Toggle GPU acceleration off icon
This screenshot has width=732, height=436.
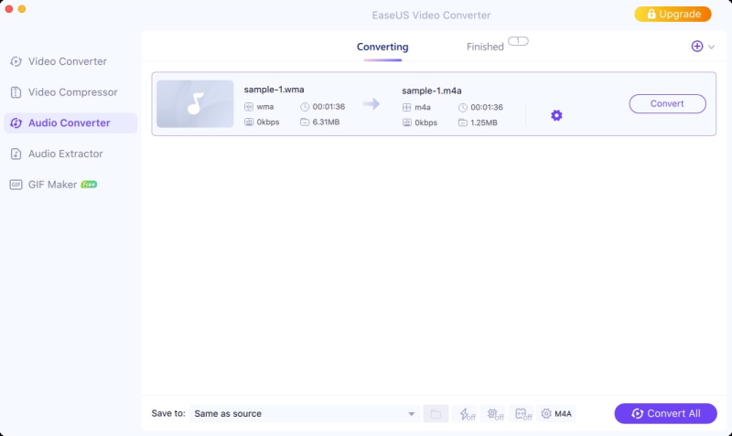coord(495,414)
